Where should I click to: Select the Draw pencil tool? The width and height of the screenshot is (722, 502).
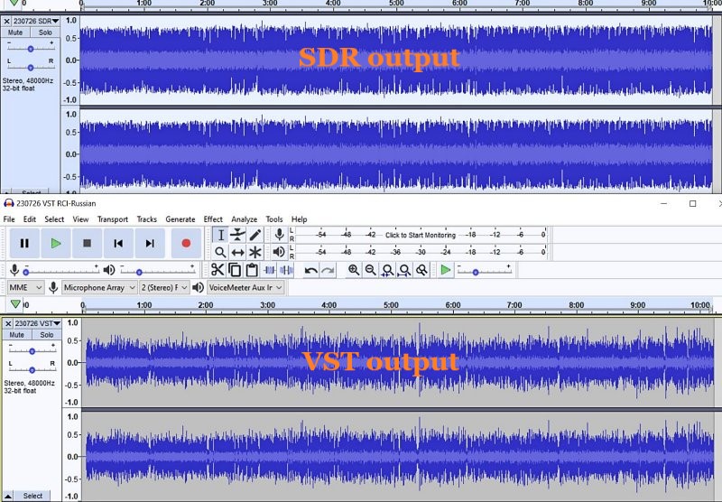click(255, 235)
